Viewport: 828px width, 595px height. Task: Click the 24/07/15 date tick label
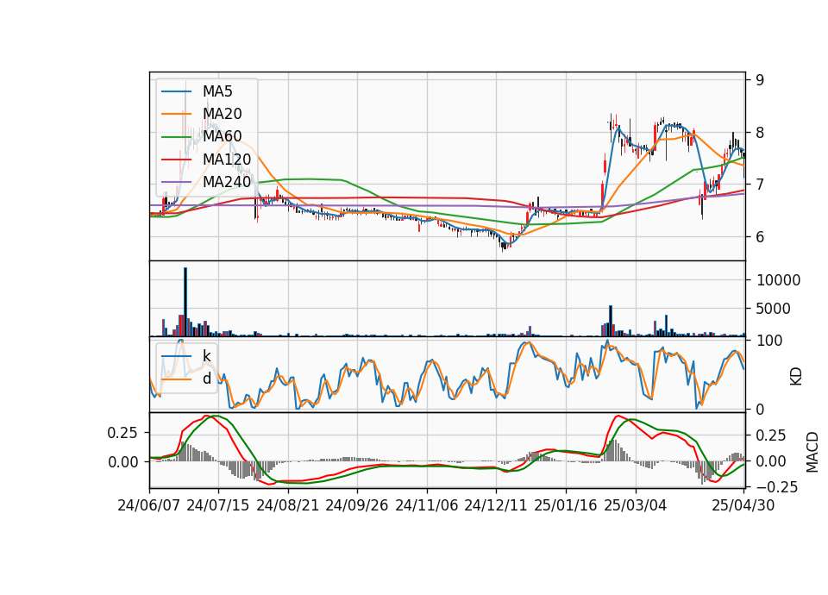point(218,505)
